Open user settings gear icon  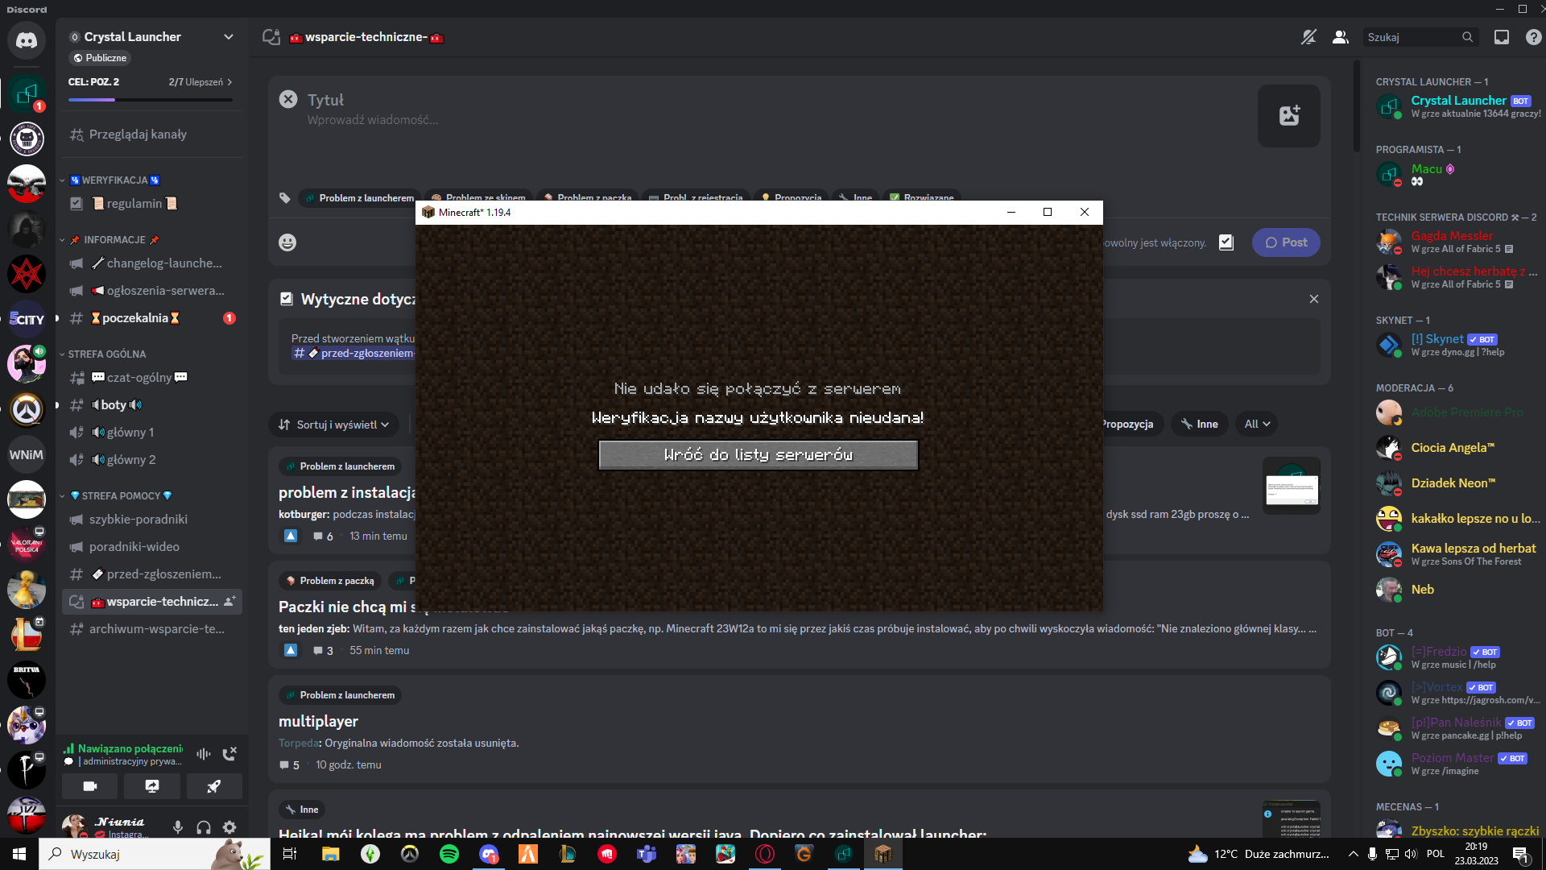coord(229,827)
